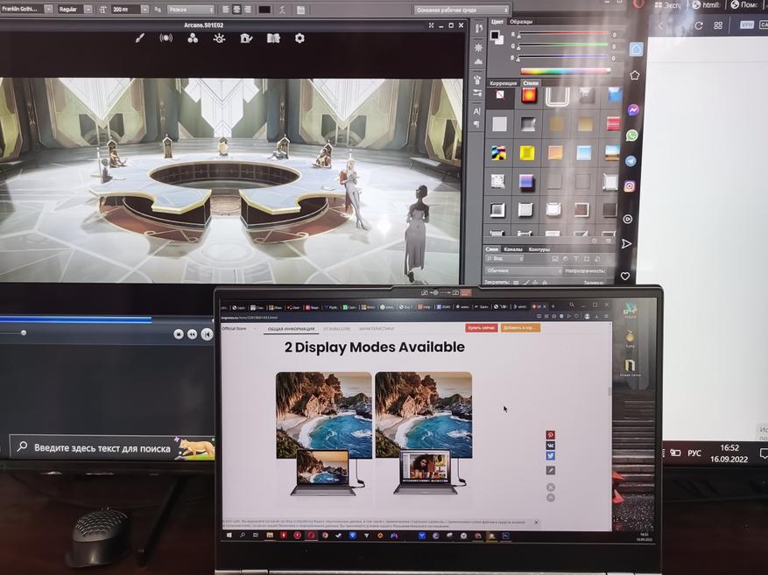Click the color spectrum ramp in Color panel
The width and height of the screenshot is (768, 575).
click(x=564, y=71)
